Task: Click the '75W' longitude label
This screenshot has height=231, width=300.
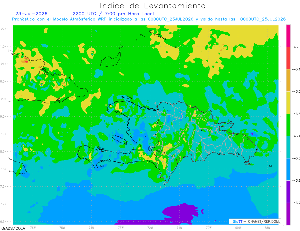Action: tap(62, 228)
